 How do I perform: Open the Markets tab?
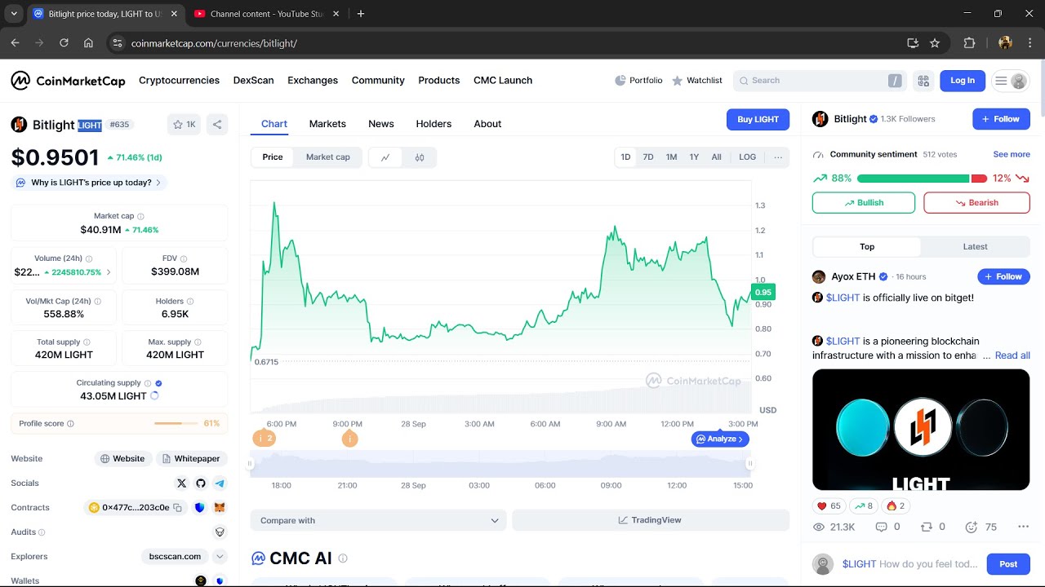(327, 124)
